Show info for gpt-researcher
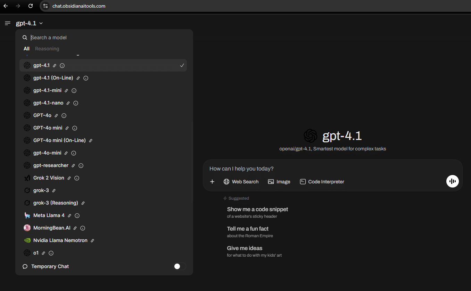The image size is (471, 291). pyautogui.click(x=81, y=166)
